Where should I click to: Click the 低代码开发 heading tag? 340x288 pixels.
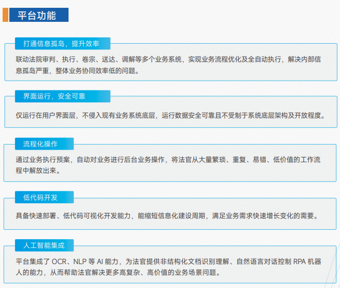click(x=40, y=197)
